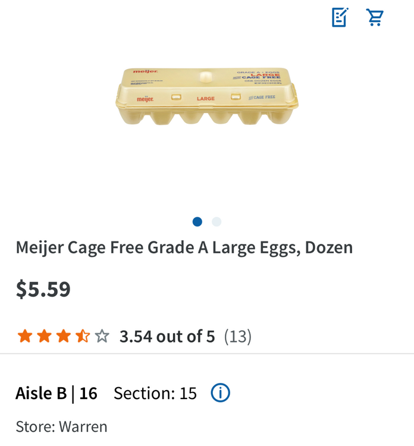
Task: Tap the product title Meijer Cage Free Eggs
Action: click(184, 247)
